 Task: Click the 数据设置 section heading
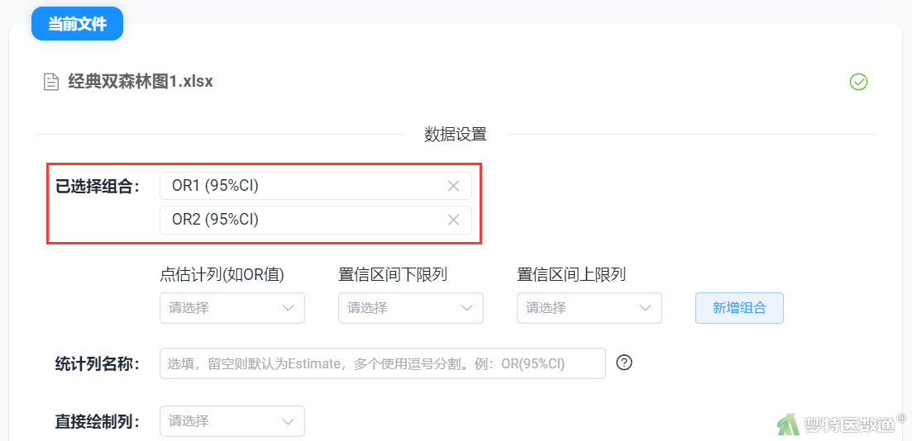tap(456, 135)
